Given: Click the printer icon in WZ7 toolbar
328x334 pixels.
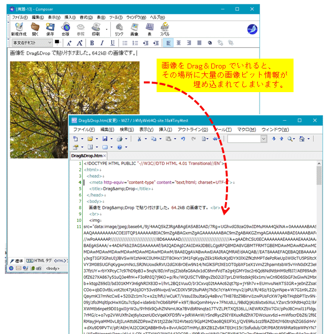Looking at the screenshot, I should click(x=120, y=139).
